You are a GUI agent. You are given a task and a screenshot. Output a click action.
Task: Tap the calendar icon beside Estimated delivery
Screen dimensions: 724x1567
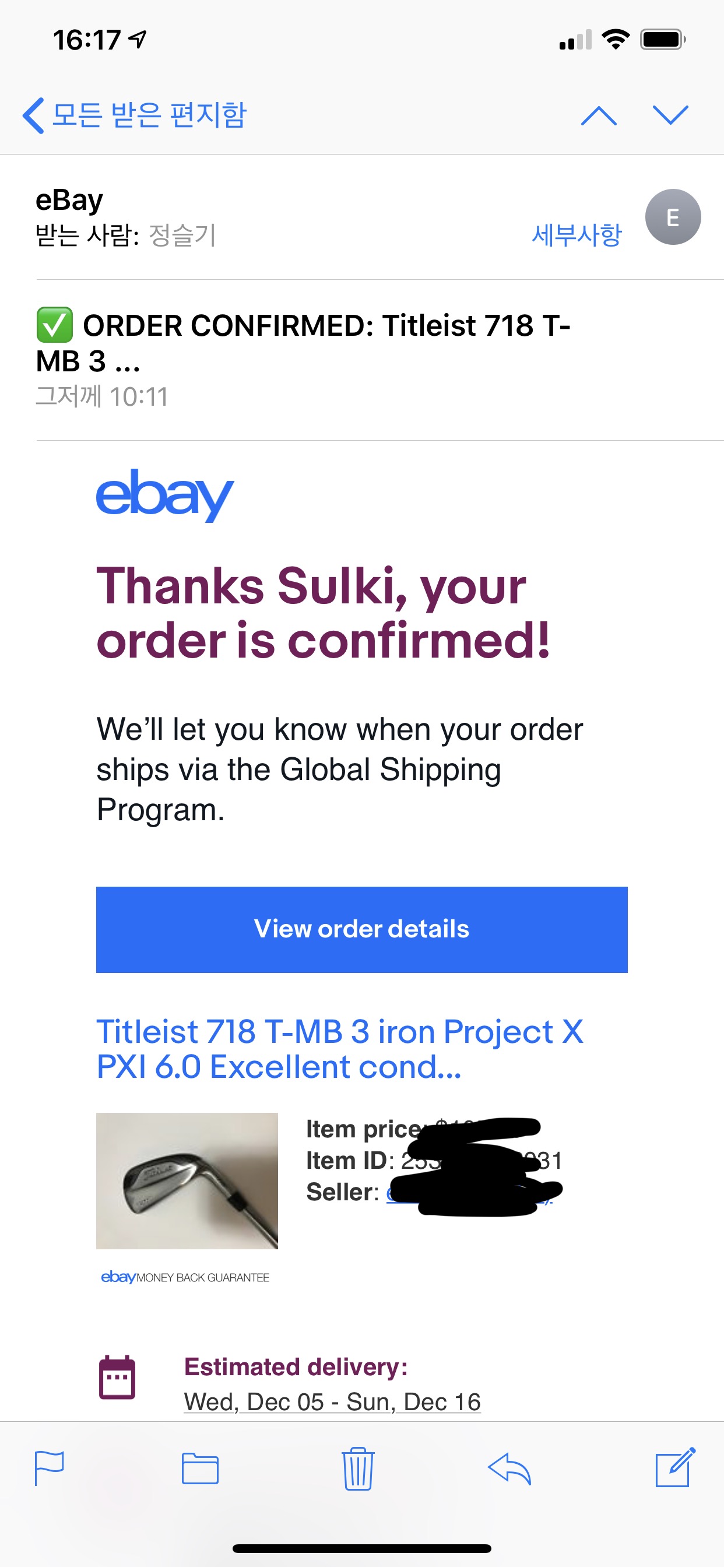tap(117, 1378)
